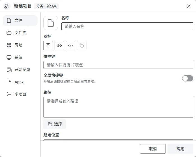The height and width of the screenshot is (157, 196).
Task: Click the new item icon in title bar
Action: point(6,6)
